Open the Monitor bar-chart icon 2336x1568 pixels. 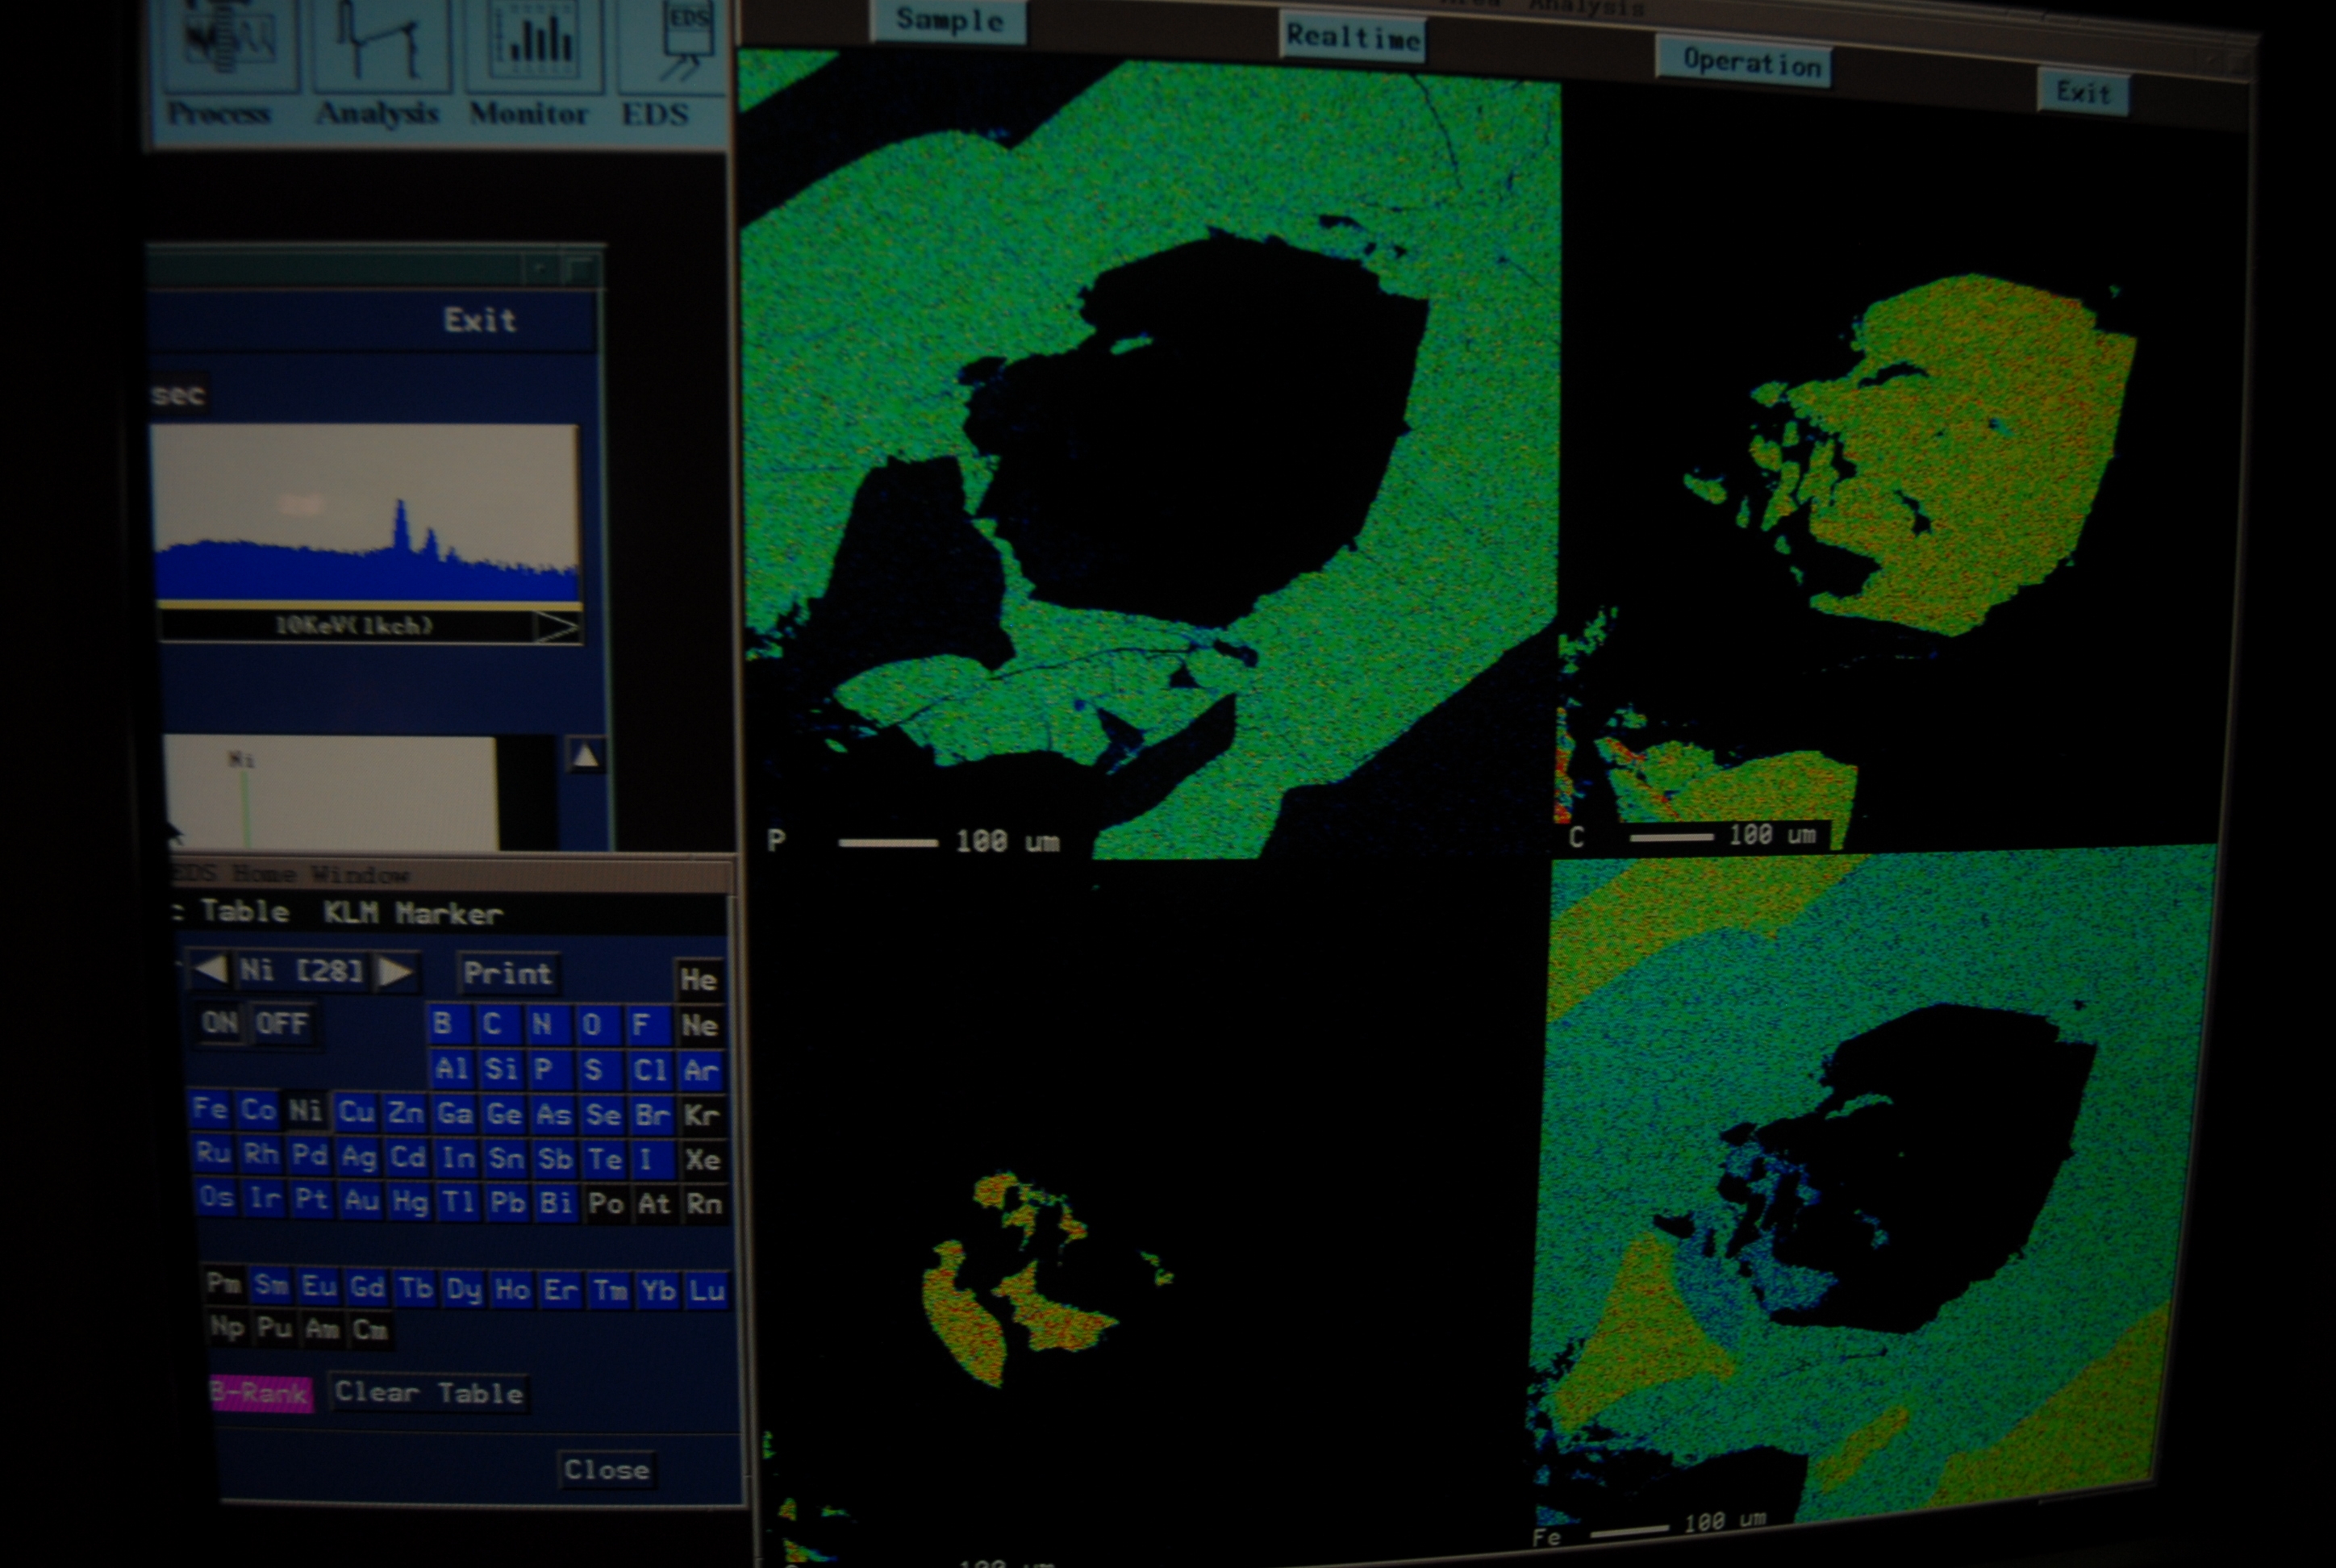pos(534,45)
